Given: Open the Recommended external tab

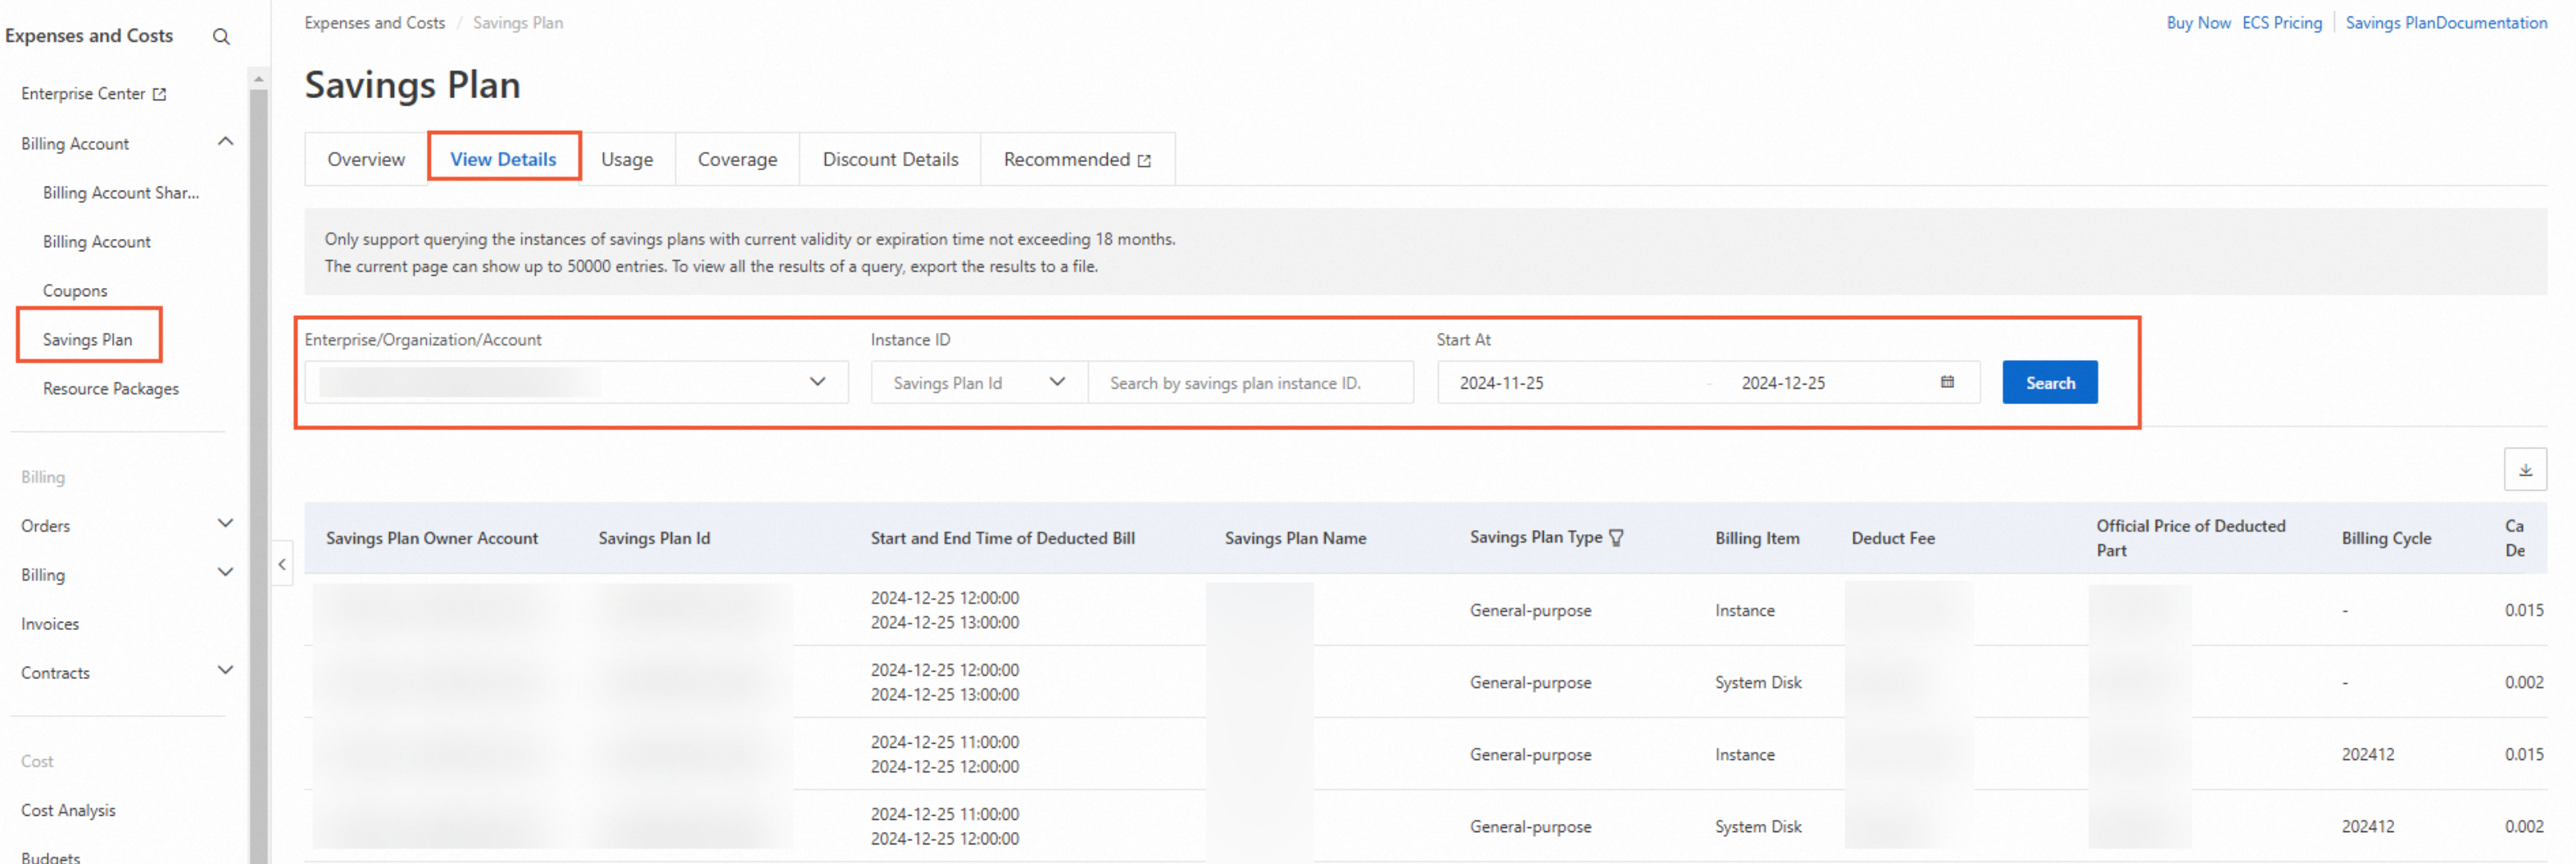Looking at the screenshot, I should 1077,160.
